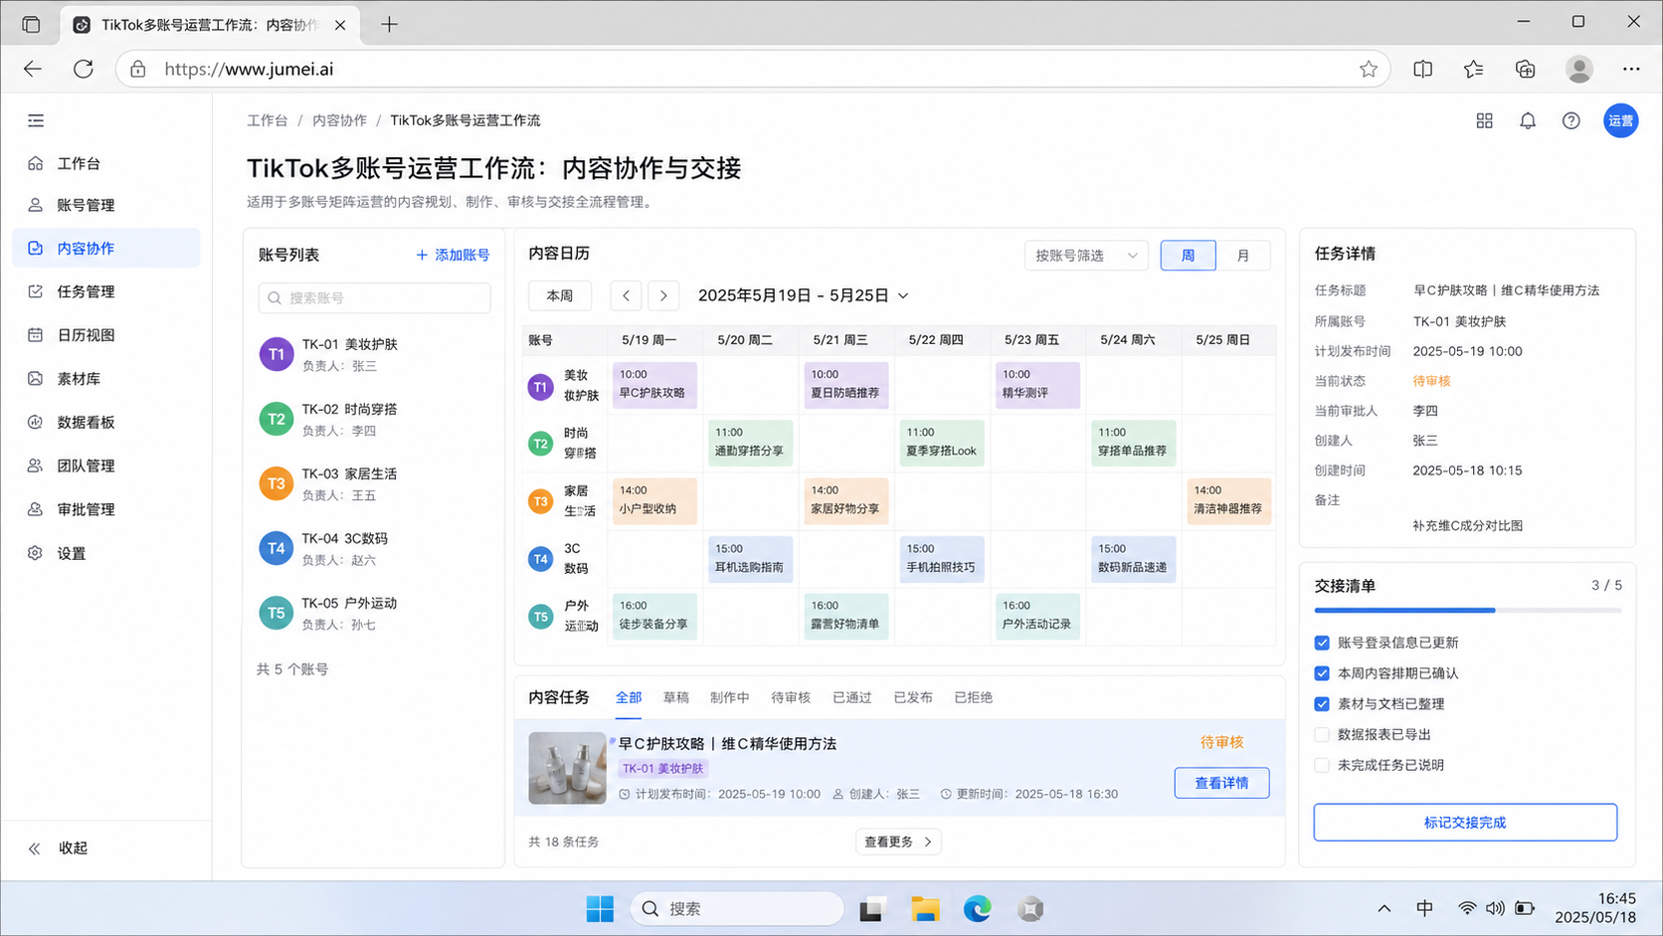The image size is (1663, 936).
Task: Open 清洁神器推荐 event on 5/25
Action: click(1228, 500)
